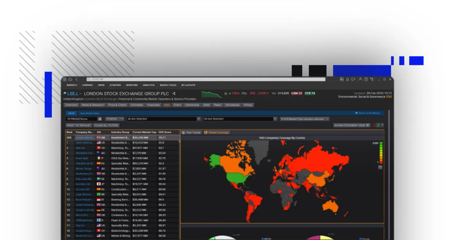The height and width of the screenshot is (240, 455).
Task: Open the MARKETS menu
Action: click(72, 85)
